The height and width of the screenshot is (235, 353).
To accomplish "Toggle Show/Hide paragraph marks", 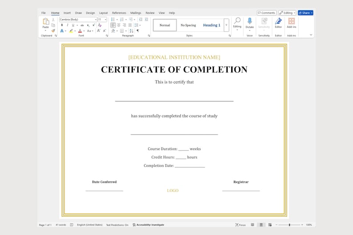I will tap(138, 31).
